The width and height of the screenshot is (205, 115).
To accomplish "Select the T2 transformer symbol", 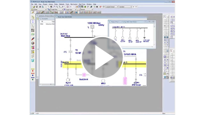I will pos(71,52).
